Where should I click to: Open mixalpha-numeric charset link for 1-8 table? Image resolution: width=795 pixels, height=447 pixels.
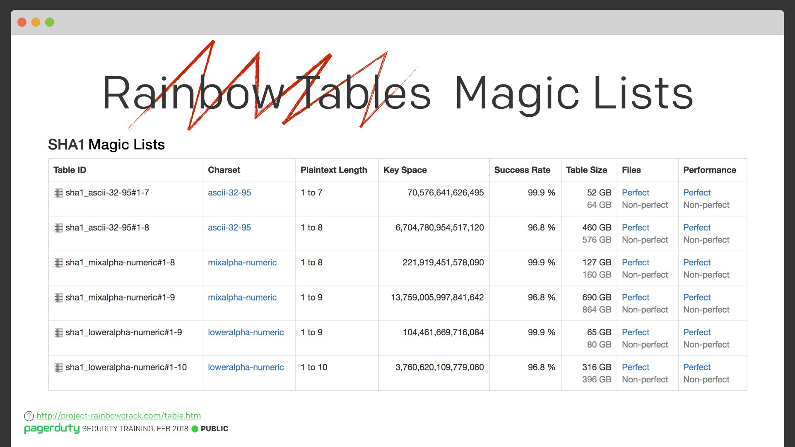(x=242, y=262)
